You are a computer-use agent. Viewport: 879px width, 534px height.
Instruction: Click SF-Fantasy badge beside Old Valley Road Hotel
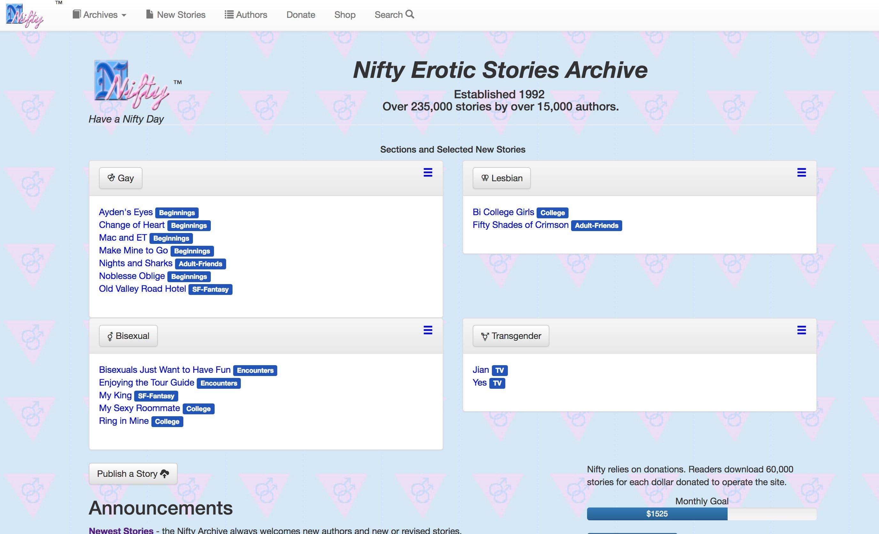210,290
